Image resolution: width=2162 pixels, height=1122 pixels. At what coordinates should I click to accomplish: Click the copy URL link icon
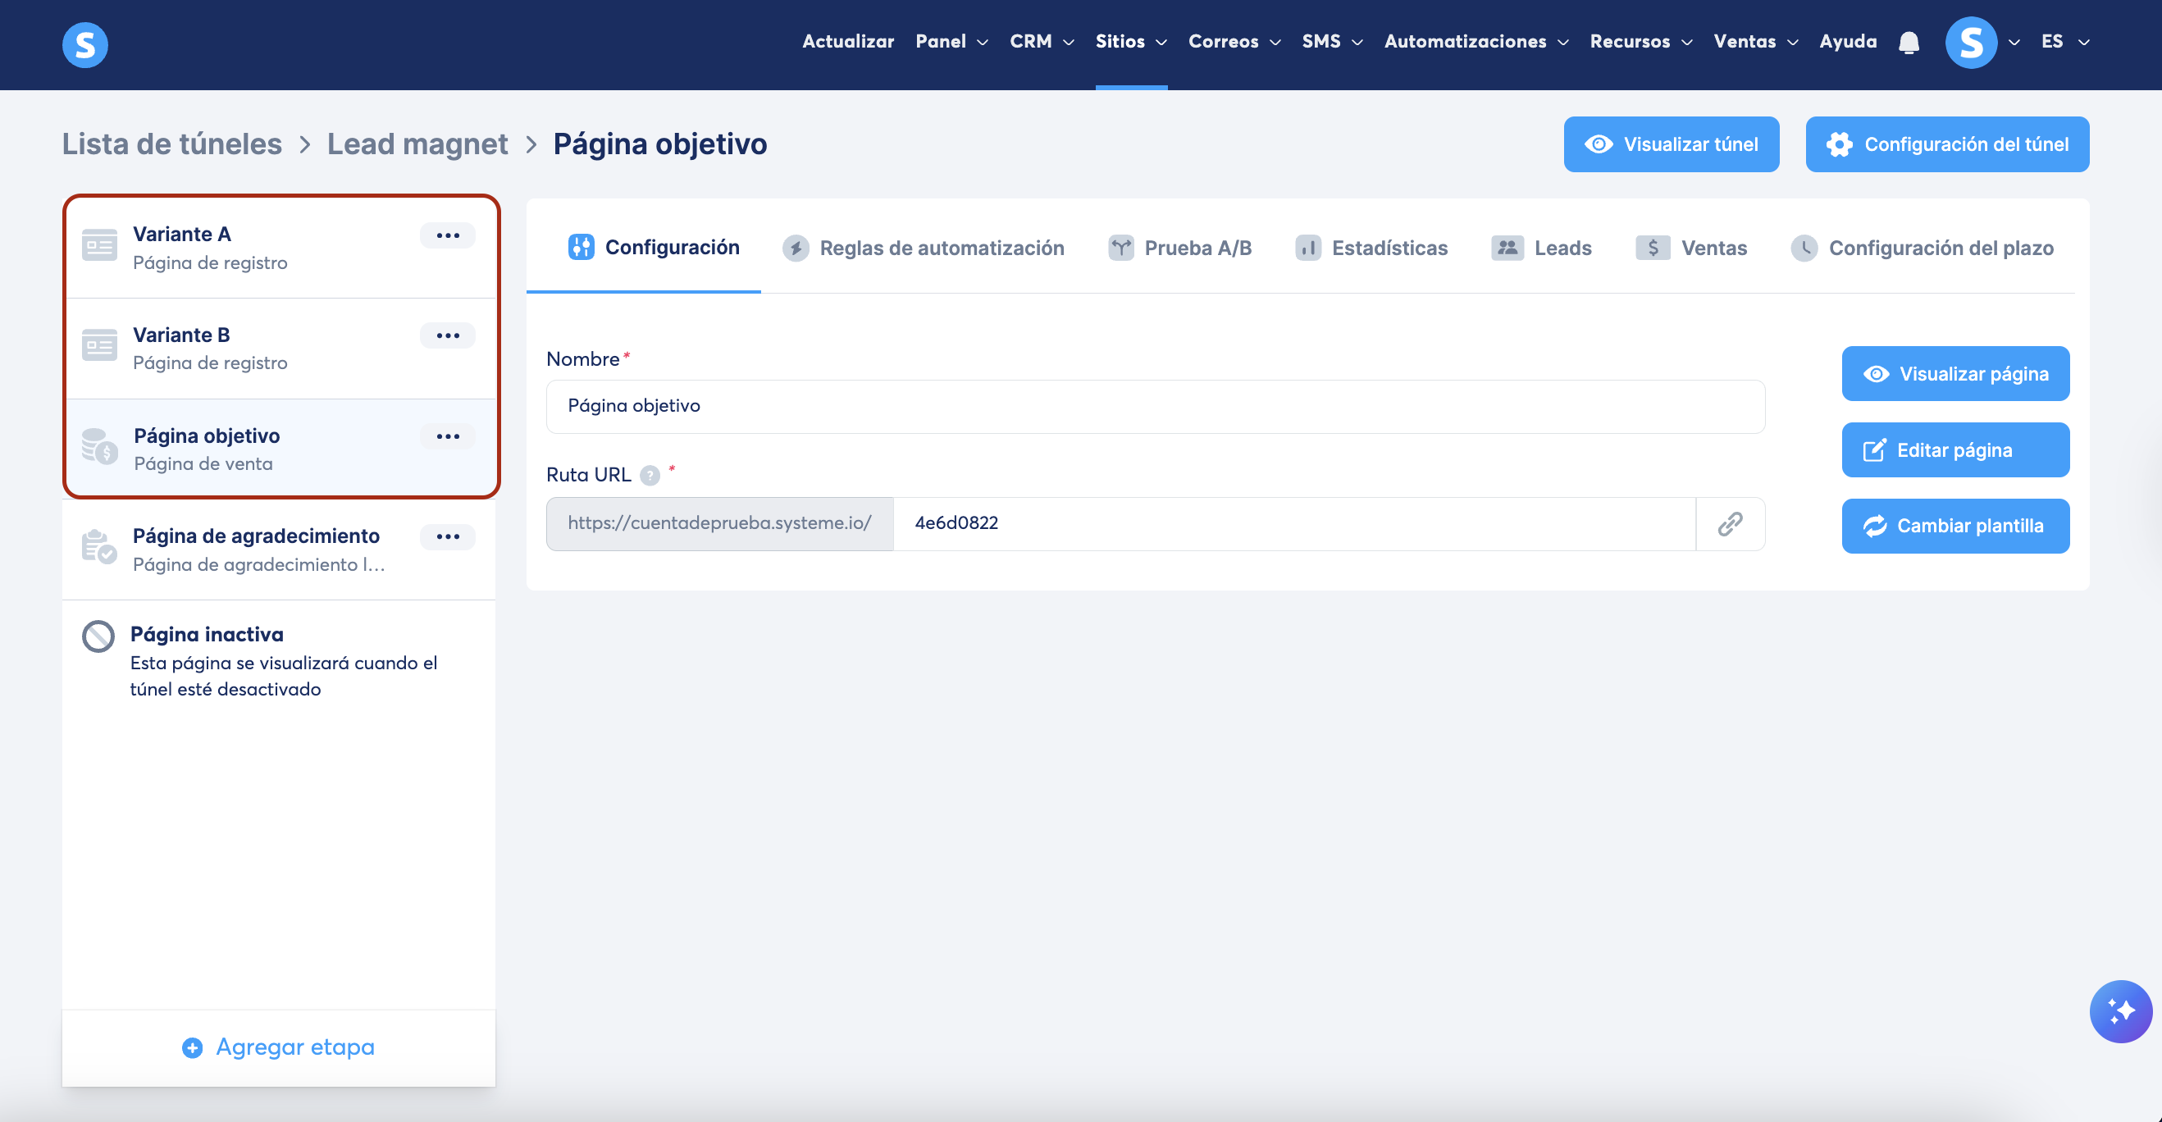(x=1730, y=523)
